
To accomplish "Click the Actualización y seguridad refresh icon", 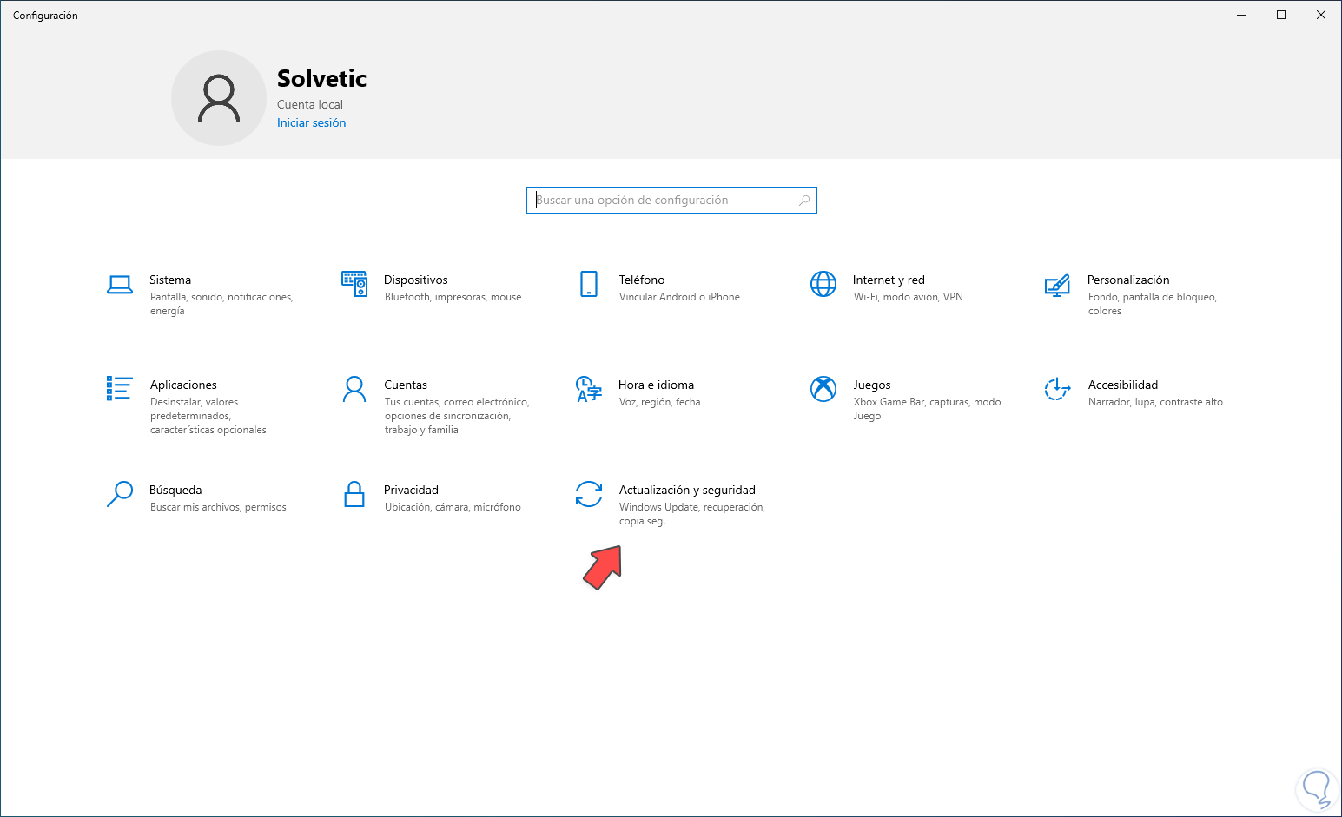I will point(589,494).
